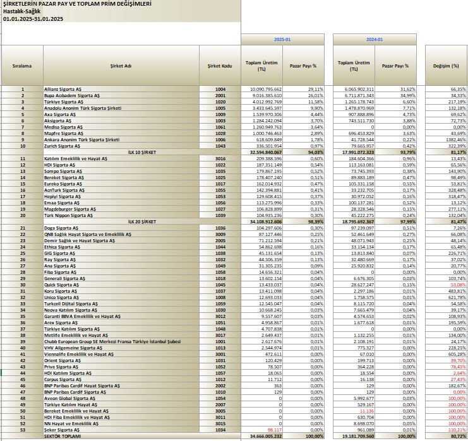468x441 pixels.
Task: Click the 'Aksigorta AŞ' company cell
Action: coord(121,121)
